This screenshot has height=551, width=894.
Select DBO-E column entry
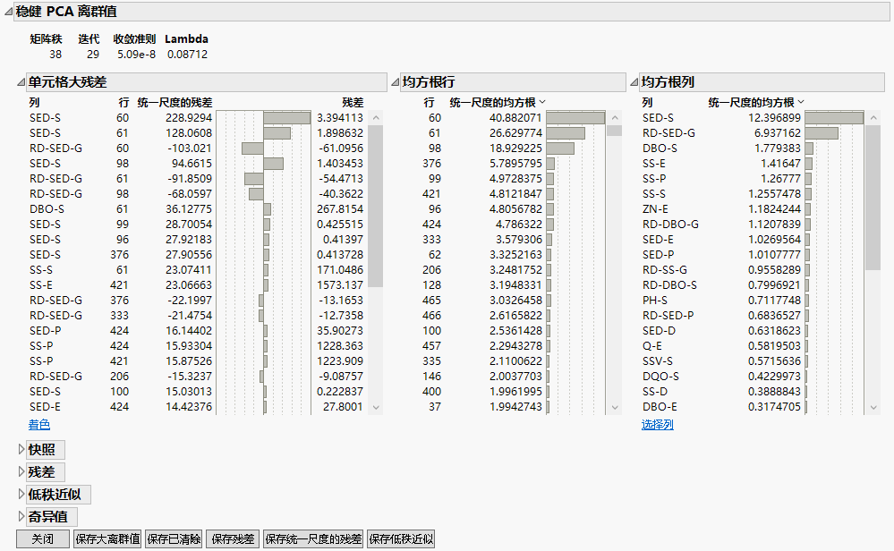[x=660, y=407]
